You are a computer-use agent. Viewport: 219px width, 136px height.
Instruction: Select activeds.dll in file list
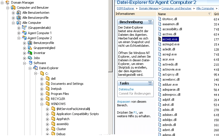pos(170,64)
